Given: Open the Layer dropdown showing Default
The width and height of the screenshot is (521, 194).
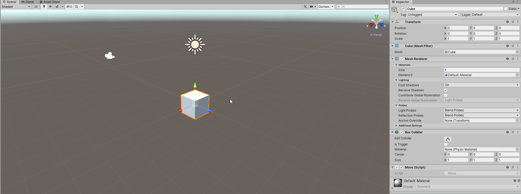Looking at the screenshot, I should point(495,15).
